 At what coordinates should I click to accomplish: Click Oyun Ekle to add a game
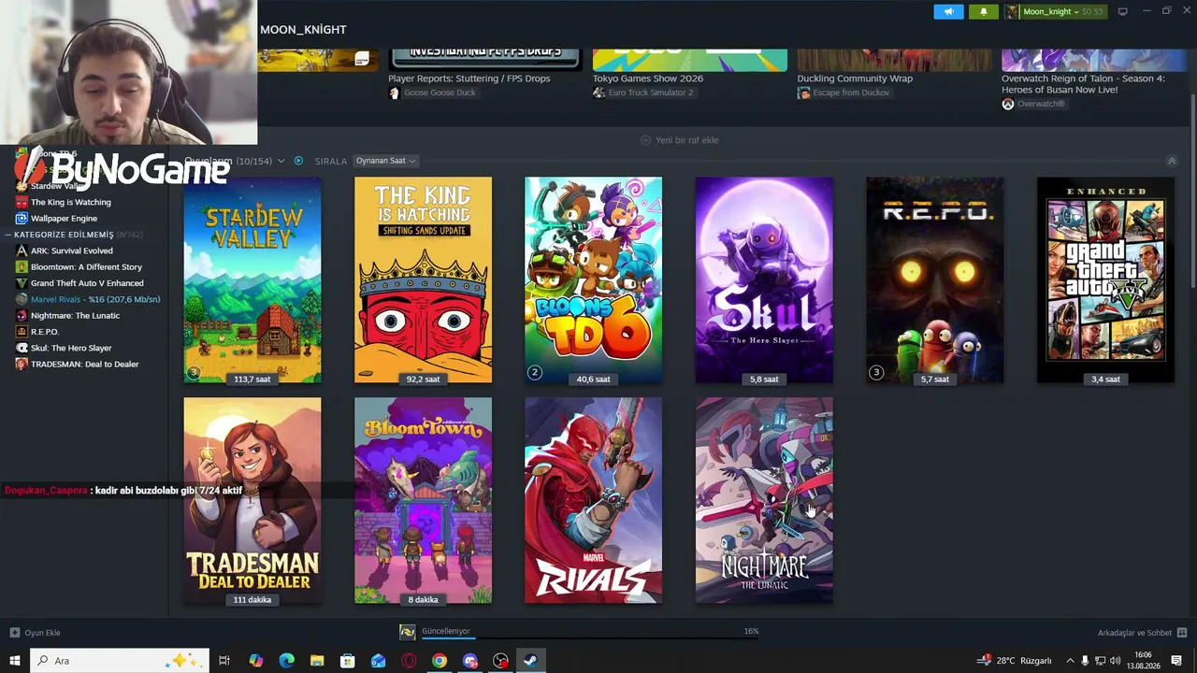pos(36,633)
